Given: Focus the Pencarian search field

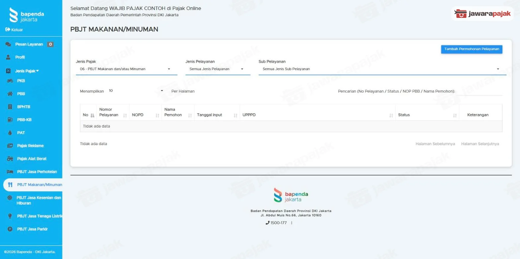Looking at the screenshot, I should coord(479,91).
